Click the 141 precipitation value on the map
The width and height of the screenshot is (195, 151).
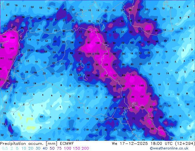pos(2,58)
